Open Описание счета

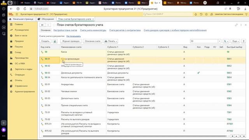93,41
